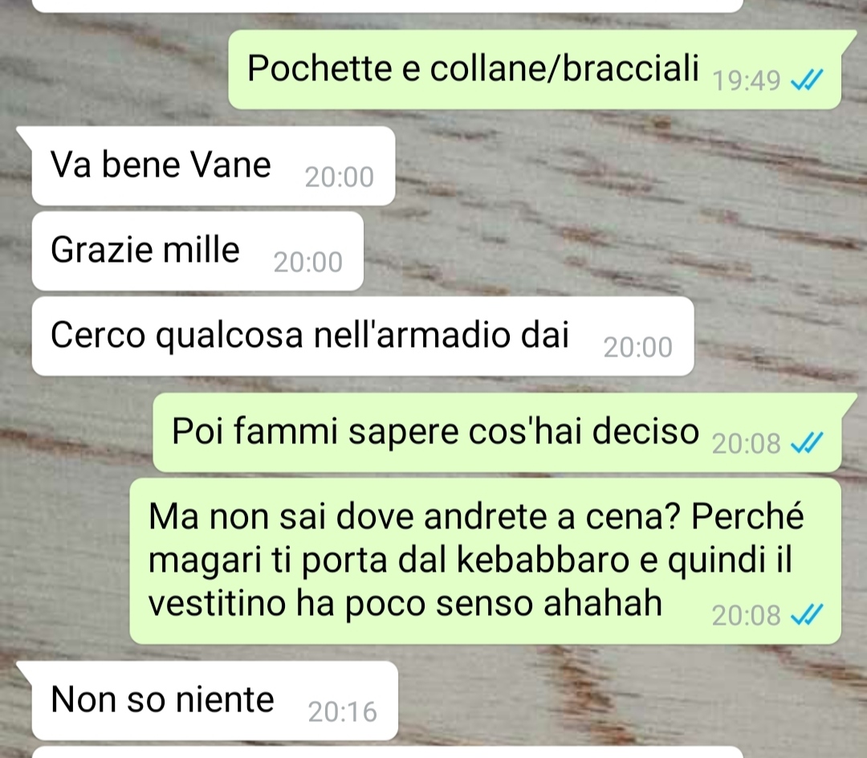
Task: Tap the 'Grazie mille' message bubble
Action: pyautogui.click(x=198, y=251)
